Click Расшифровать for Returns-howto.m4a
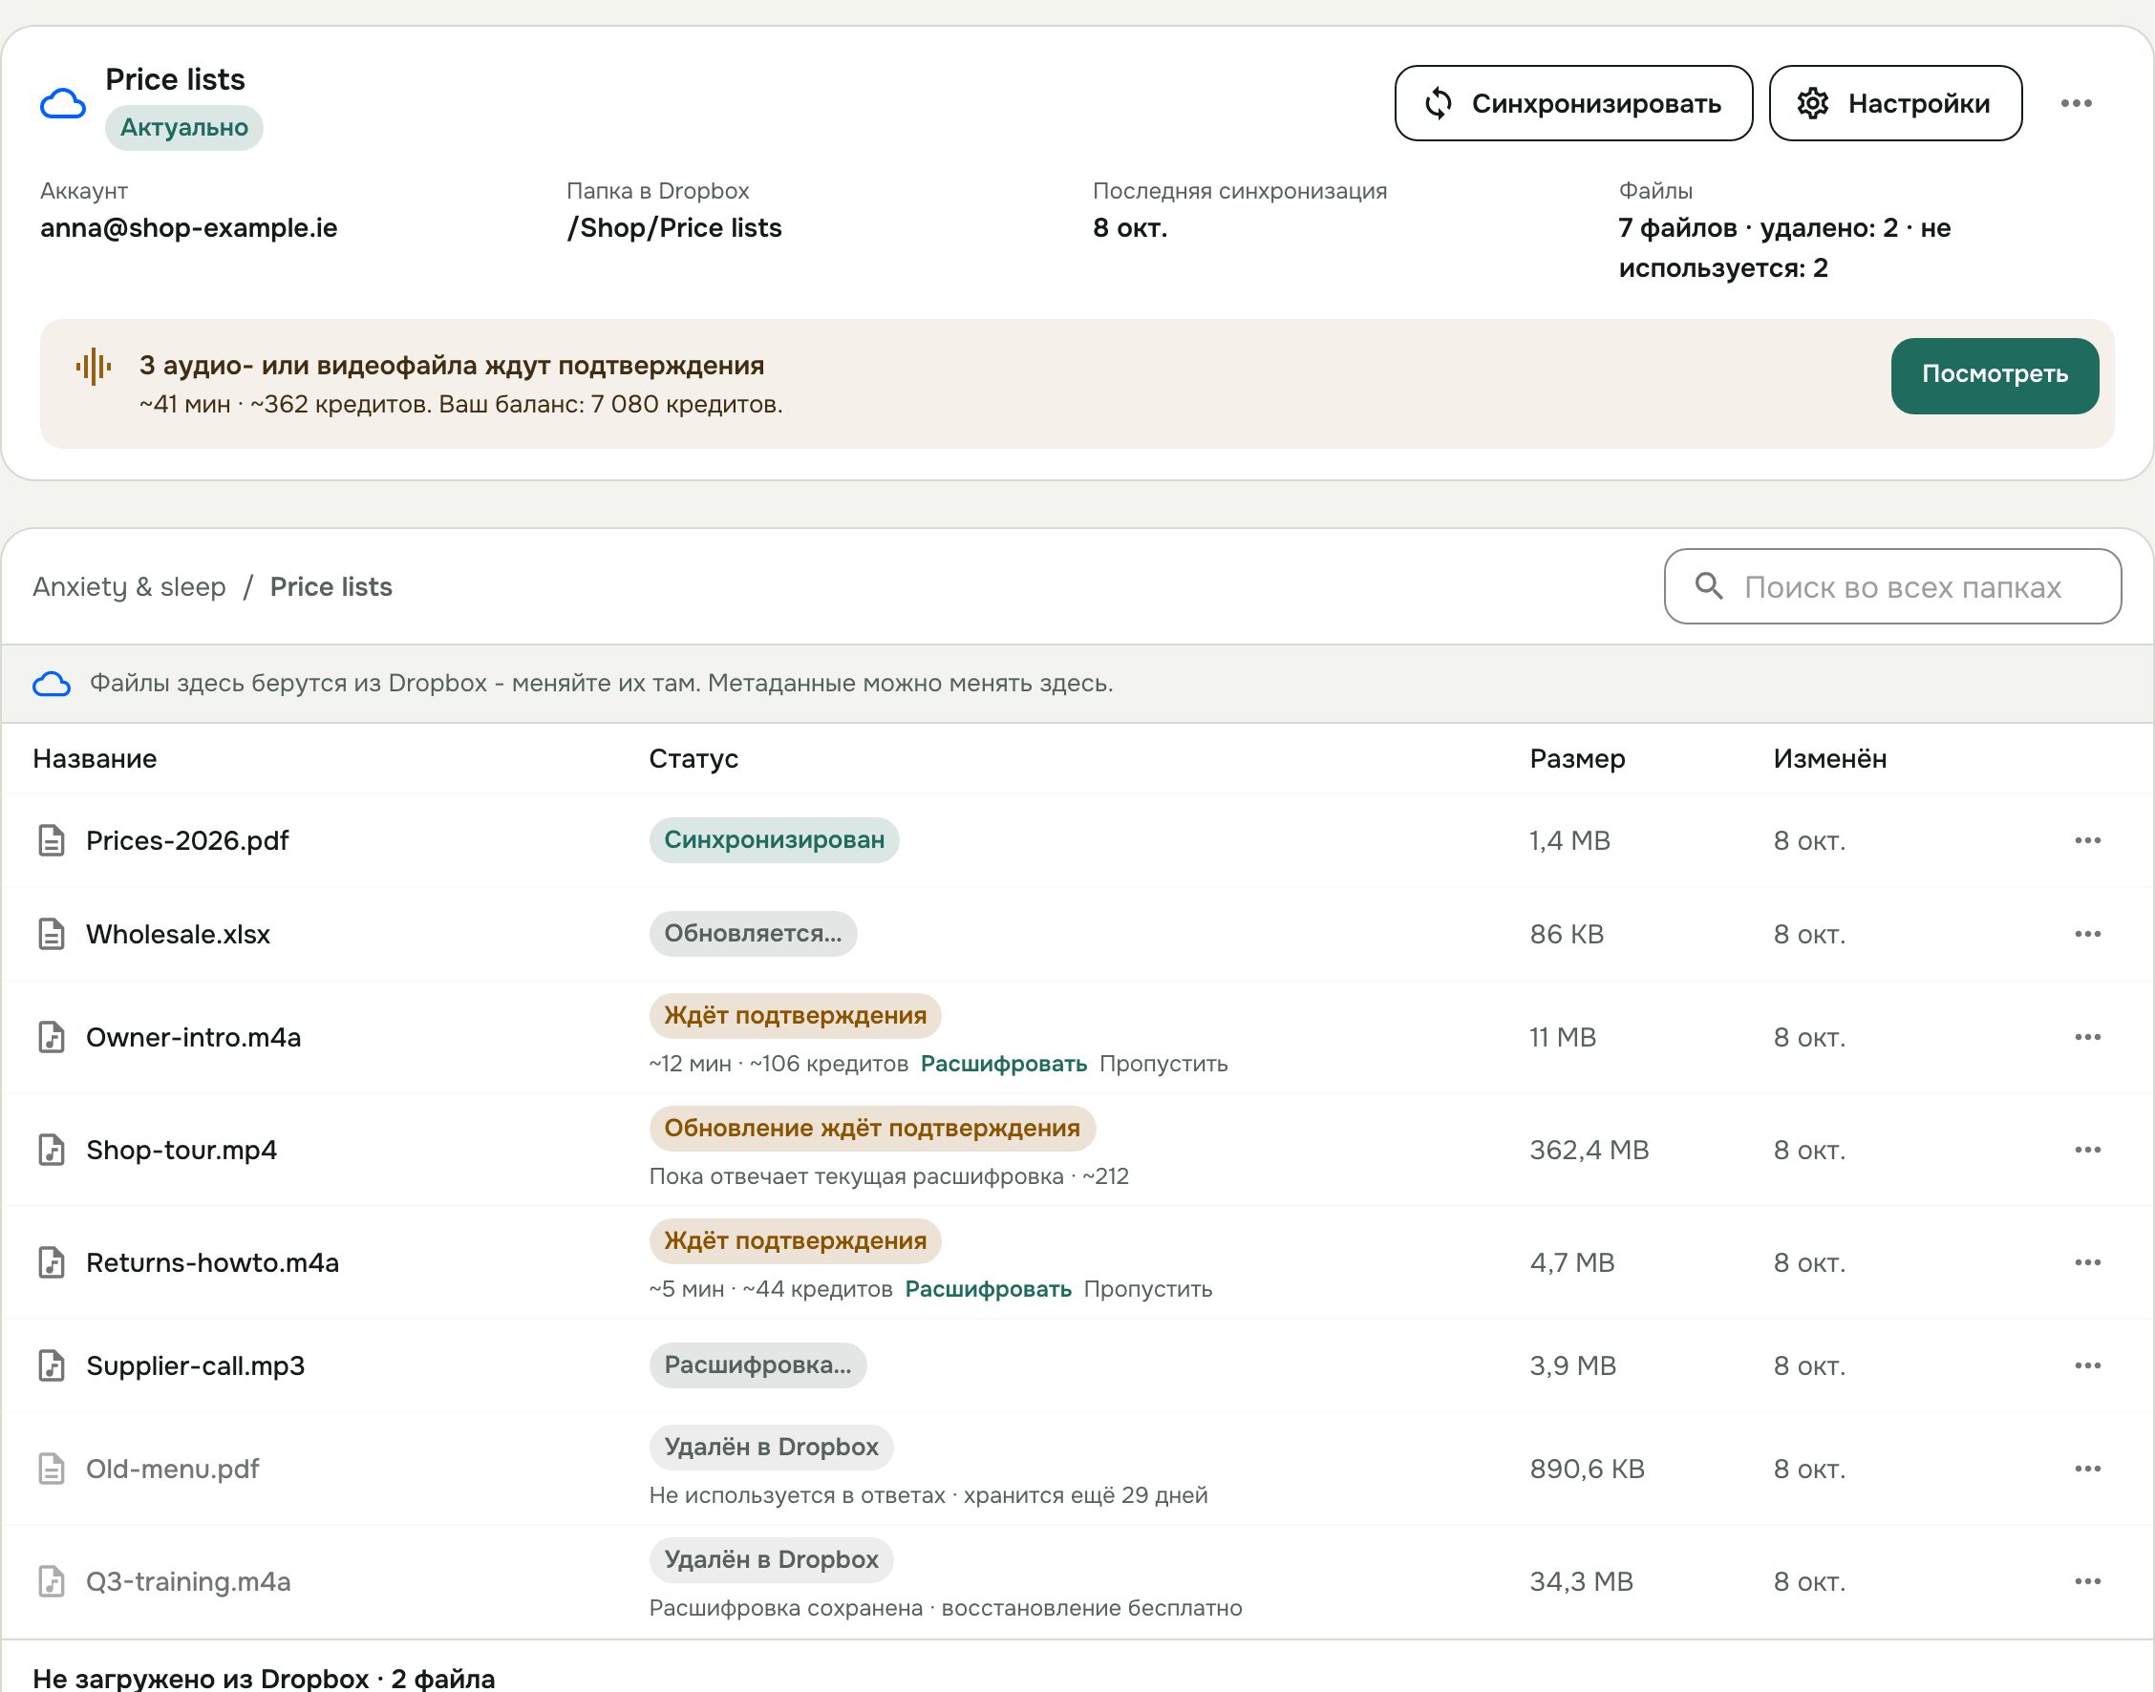Screen dimensions: 2155x1692 coord(988,1289)
